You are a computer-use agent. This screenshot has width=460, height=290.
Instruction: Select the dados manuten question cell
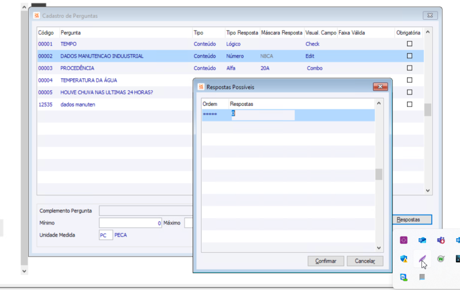(78, 105)
